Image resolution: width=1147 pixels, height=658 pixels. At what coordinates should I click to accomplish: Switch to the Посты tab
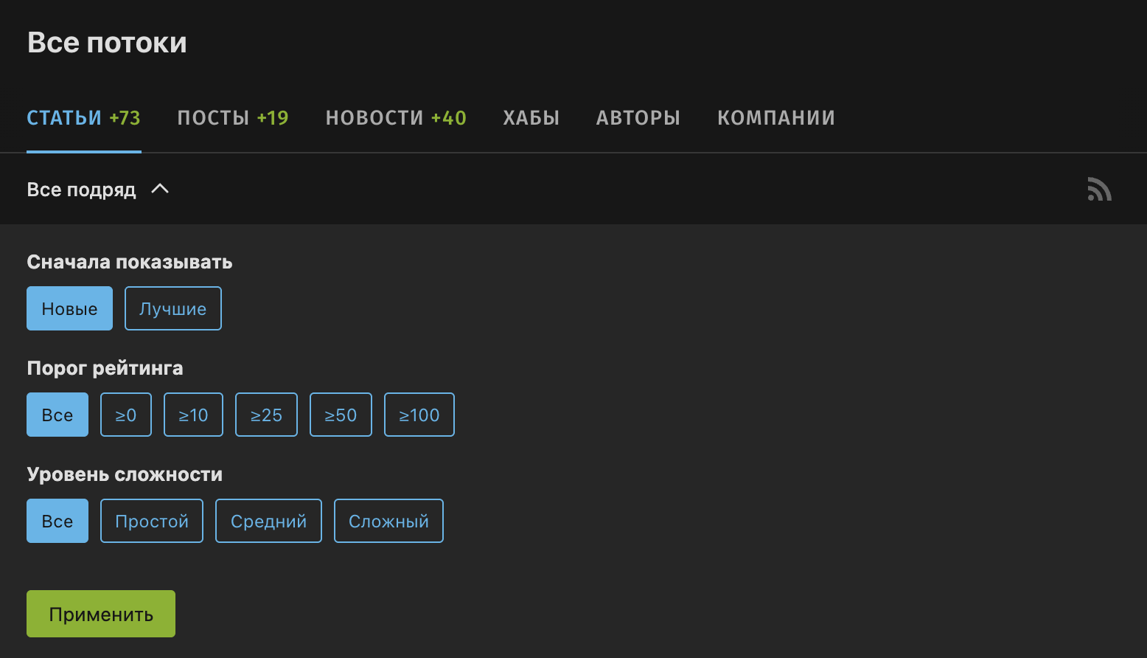(x=233, y=118)
